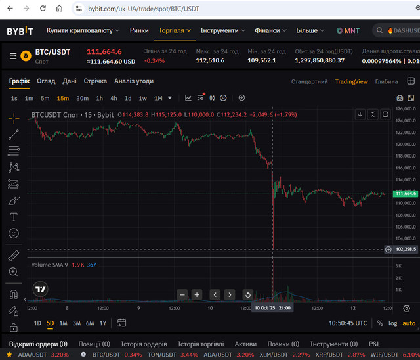Expand the Більше menu

[310, 31]
